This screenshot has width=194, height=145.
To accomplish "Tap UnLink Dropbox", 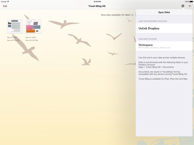I will coord(164,28).
